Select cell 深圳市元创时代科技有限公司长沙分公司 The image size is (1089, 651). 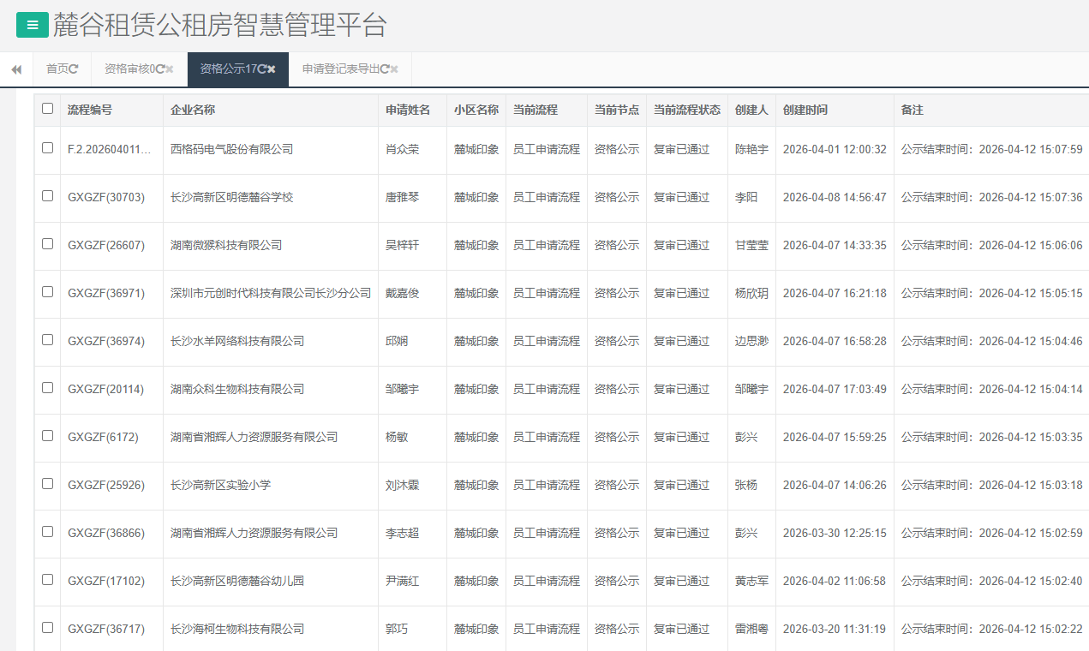pos(271,293)
